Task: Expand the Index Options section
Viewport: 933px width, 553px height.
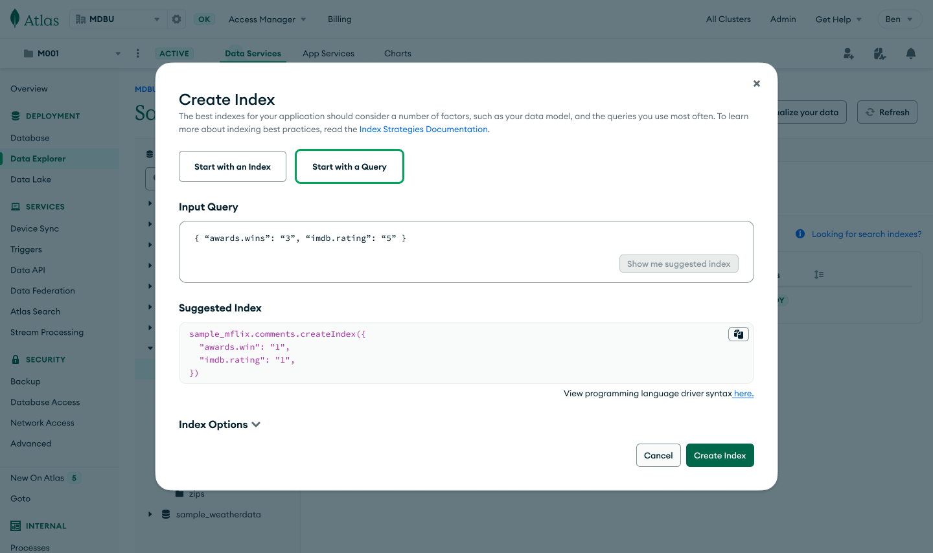Action: [220, 425]
